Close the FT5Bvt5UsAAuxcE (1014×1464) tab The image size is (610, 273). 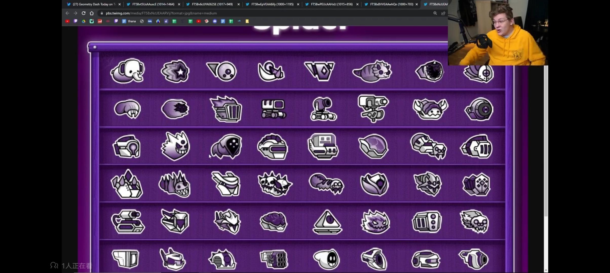(x=179, y=4)
